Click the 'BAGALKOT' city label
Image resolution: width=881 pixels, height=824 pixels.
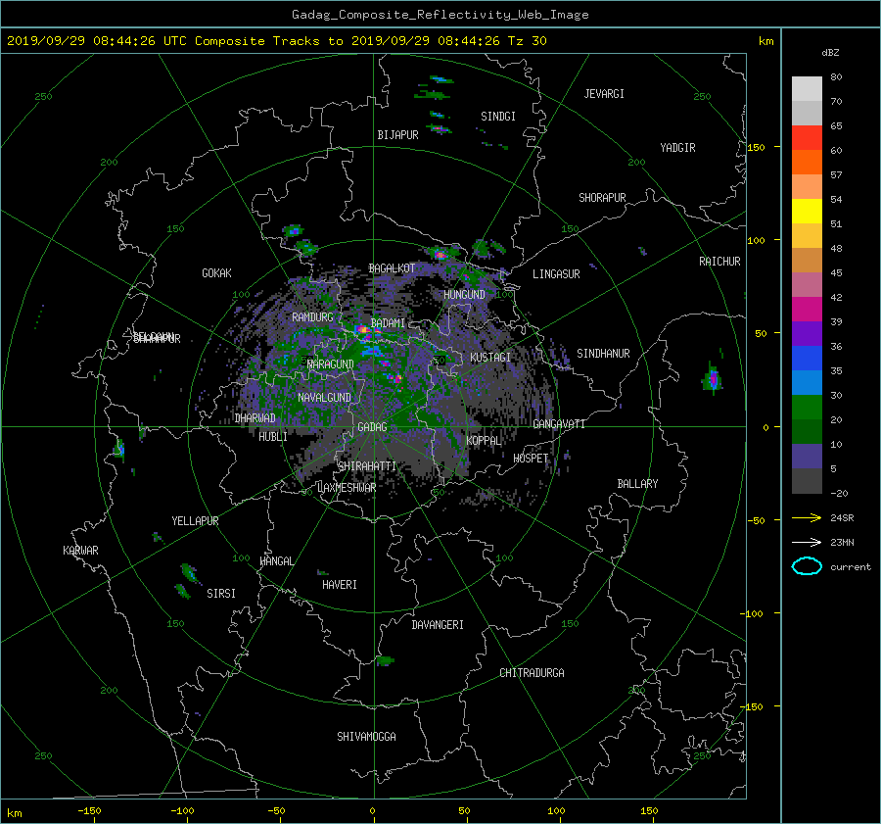click(x=392, y=268)
